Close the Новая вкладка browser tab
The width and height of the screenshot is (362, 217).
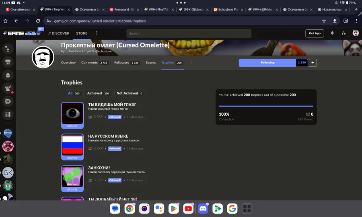(x=346, y=10)
